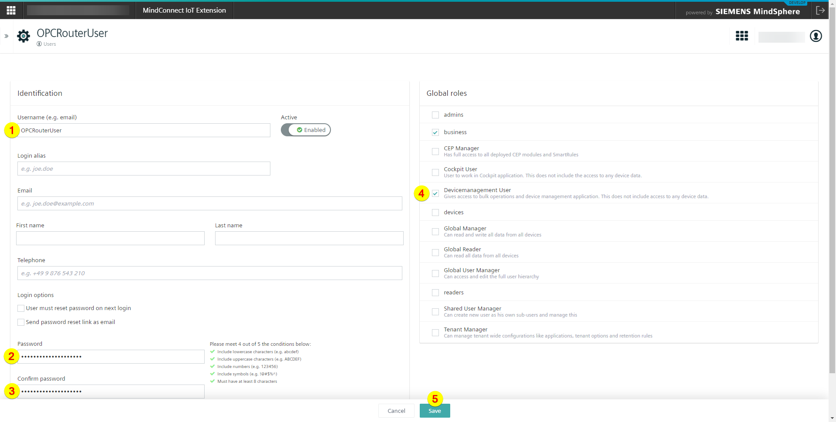
Task: Tick User must reset password on next login
Action: pos(21,308)
